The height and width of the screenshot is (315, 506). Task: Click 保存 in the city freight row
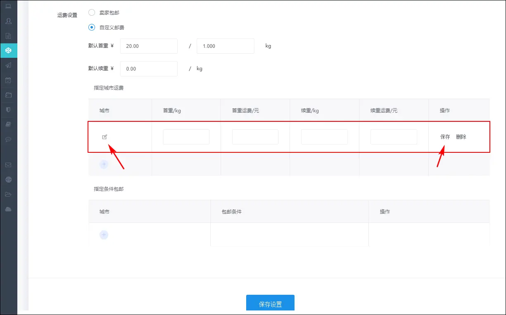click(445, 137)
